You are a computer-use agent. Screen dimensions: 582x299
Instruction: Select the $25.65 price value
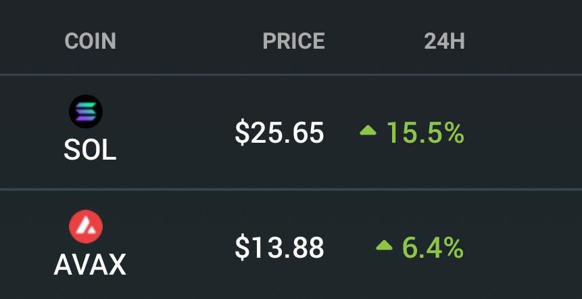click(279, 133)
